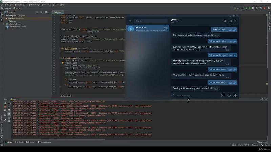This screenshot has height=152, width=271.
Task: Click the 'Make me laugh.' message bubble
Action: point(224,30)
